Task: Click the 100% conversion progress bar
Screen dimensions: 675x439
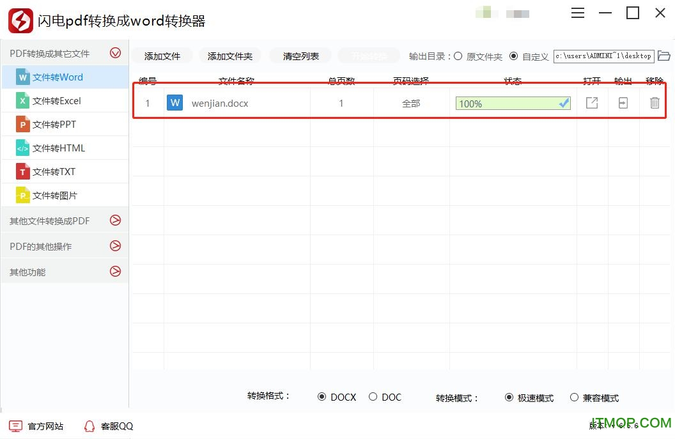Action: pos(511,103)
